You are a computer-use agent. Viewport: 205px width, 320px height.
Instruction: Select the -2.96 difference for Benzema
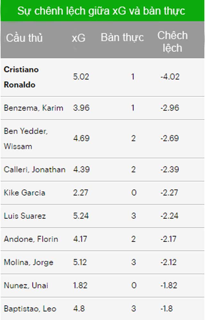point(170,108)
